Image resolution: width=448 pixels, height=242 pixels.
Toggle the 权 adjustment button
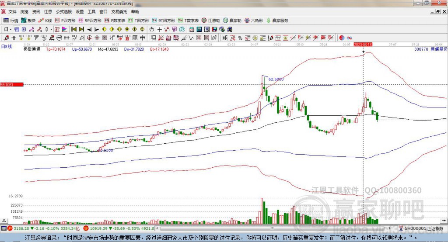pos(57,29)
